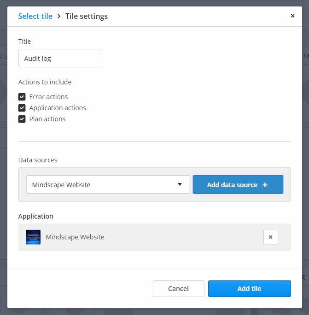309x315 pixels.
Task: Click the Tile settings breadcrumb item
Action: click(87, 17)
